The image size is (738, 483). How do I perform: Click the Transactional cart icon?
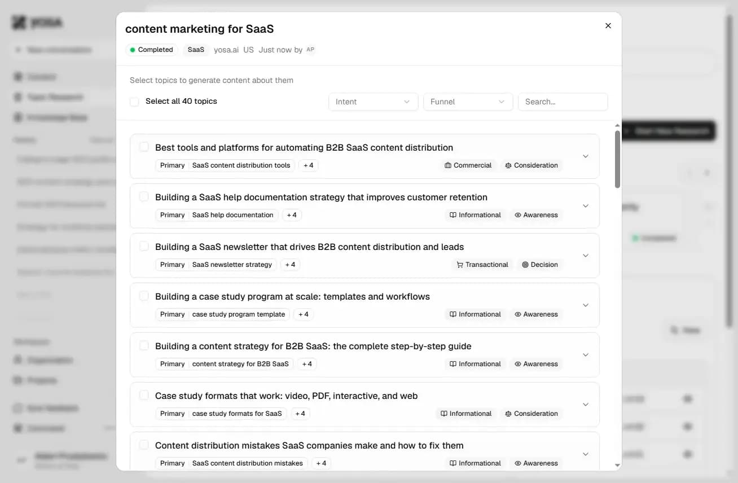click(x=460, y=265)
